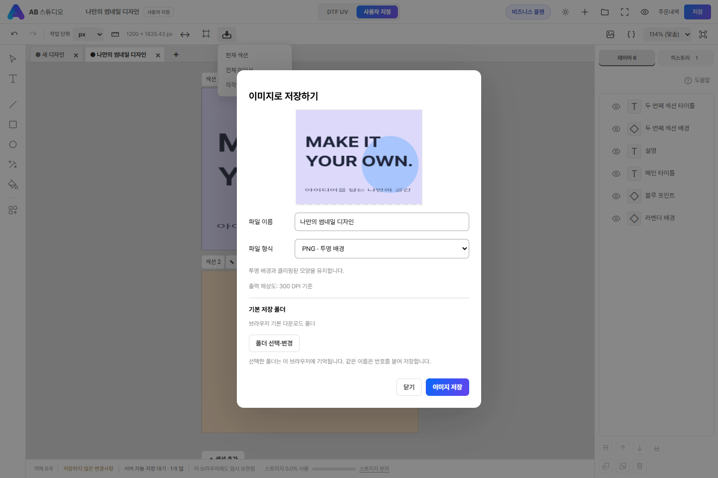718x478 pixels.
Task: Toggle visibility of 블루 포인트 layer
Action: tap(616, 196)
